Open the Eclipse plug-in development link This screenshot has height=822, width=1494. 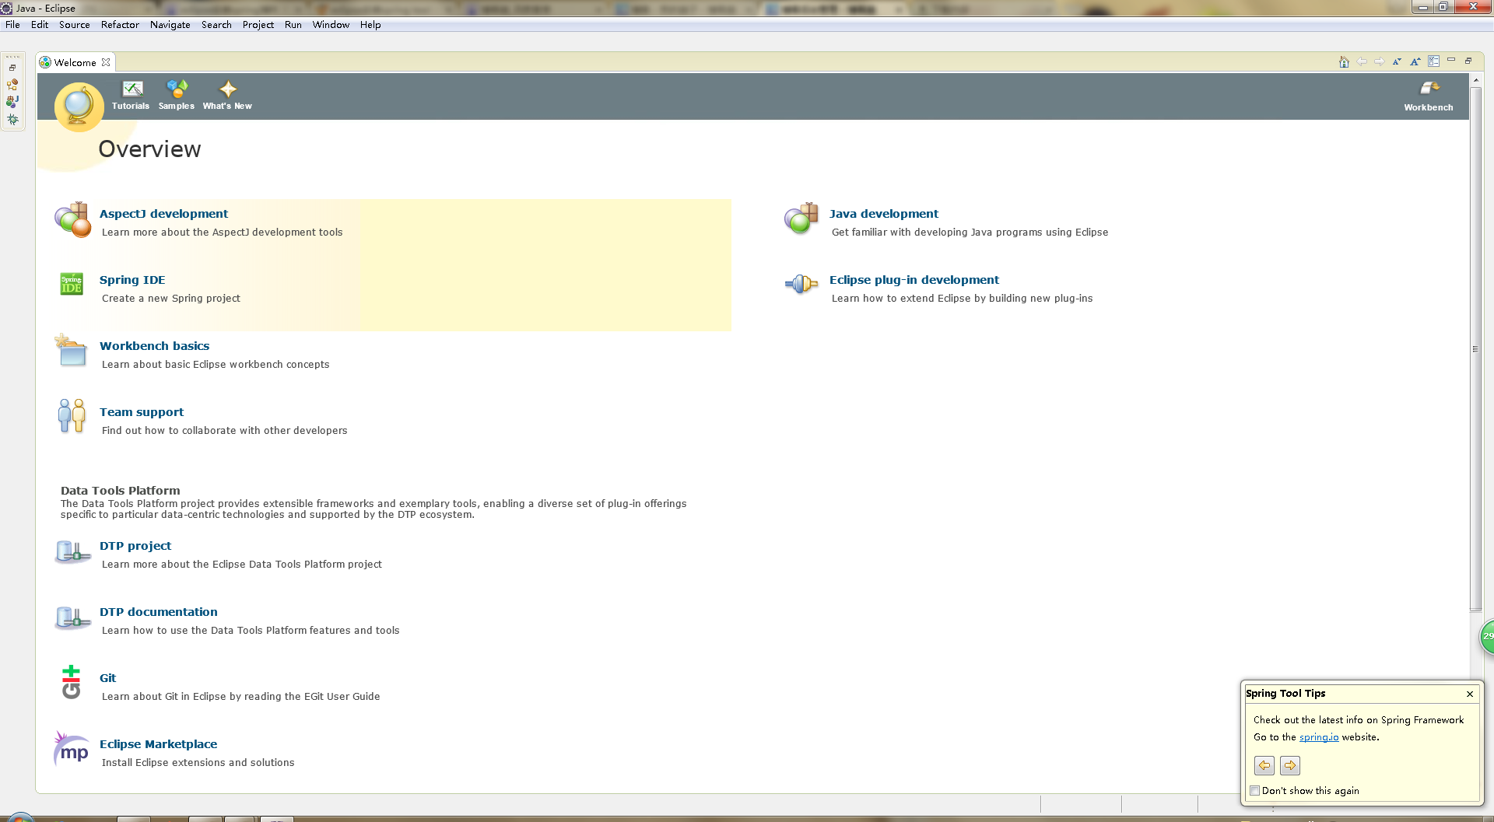click(x=914, y=280)
